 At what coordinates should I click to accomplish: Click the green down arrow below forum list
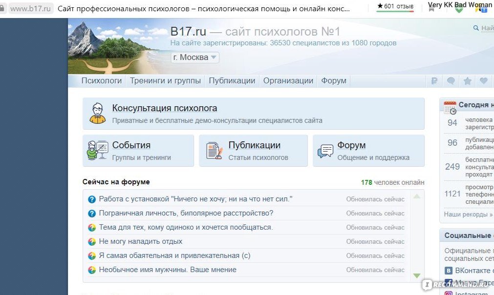pyautogui.click(x=417, y=275)
